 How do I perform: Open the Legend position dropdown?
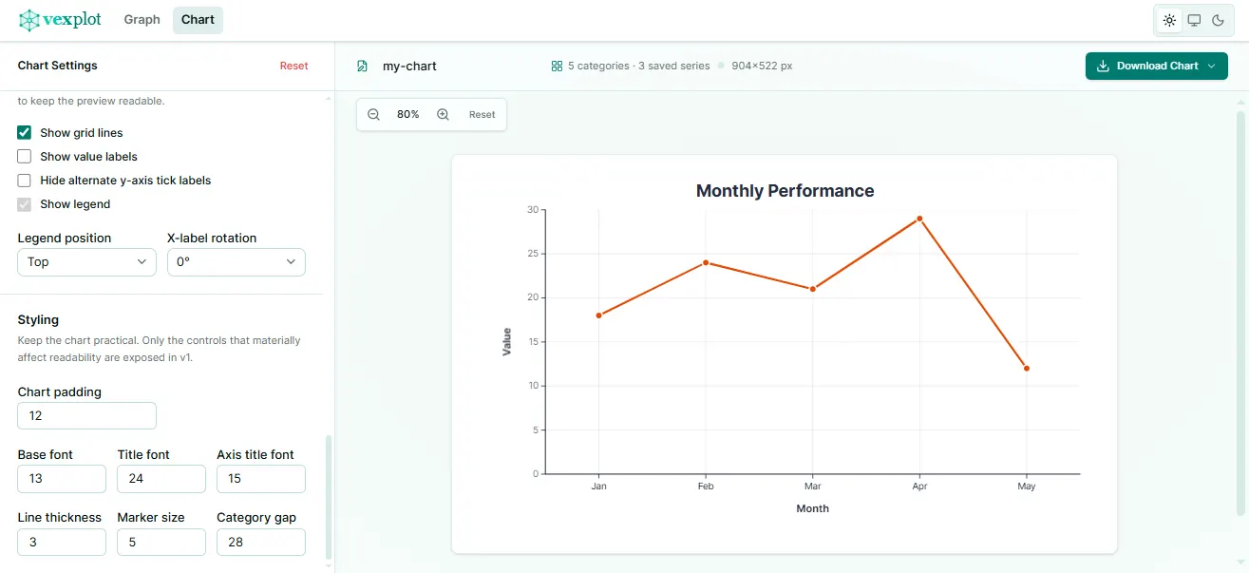(x=85, y=261)
